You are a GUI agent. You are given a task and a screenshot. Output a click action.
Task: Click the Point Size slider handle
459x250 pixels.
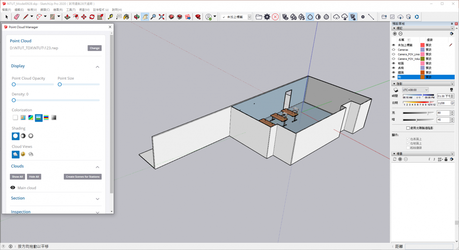click(x=60, y=85)
